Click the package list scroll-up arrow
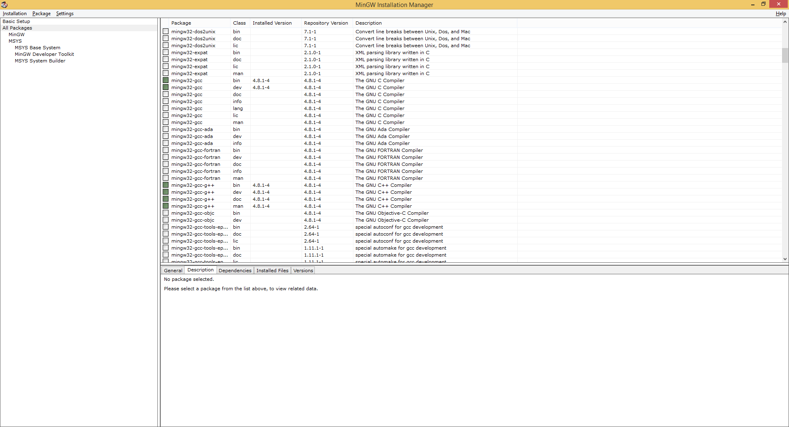 click(x=785, y=22)
